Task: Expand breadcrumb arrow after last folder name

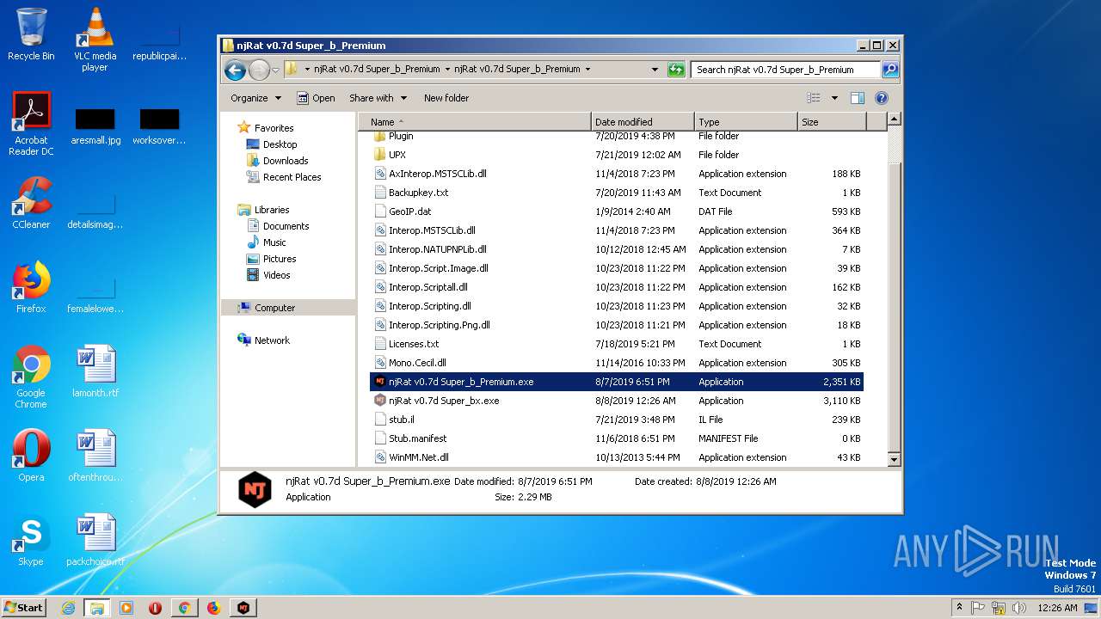Action: click(587, 69)
